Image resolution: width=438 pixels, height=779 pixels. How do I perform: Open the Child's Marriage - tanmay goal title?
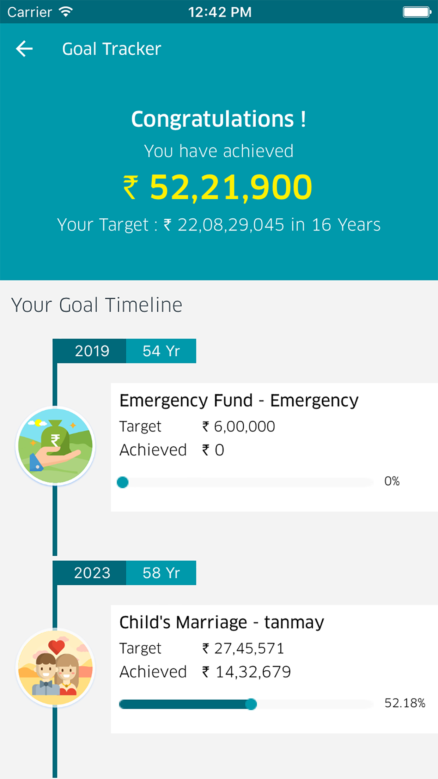click(221, 622)
